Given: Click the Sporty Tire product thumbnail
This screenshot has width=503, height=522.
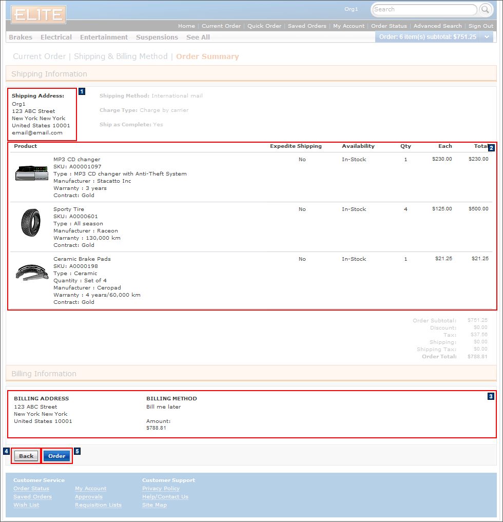Looking at the screenshot, I should [31, 223].
